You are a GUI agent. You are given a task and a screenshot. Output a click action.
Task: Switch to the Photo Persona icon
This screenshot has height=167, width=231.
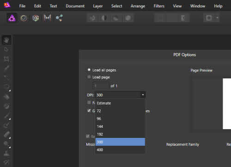12,18
